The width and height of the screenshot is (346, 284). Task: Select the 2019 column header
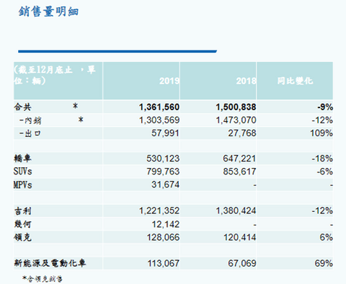coord(169,81)
